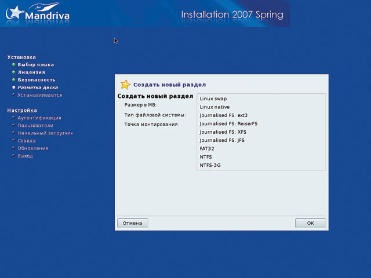Click the Размер в MB label
Image resolution: width=371 pixels, height=278 pixels.
140,105
